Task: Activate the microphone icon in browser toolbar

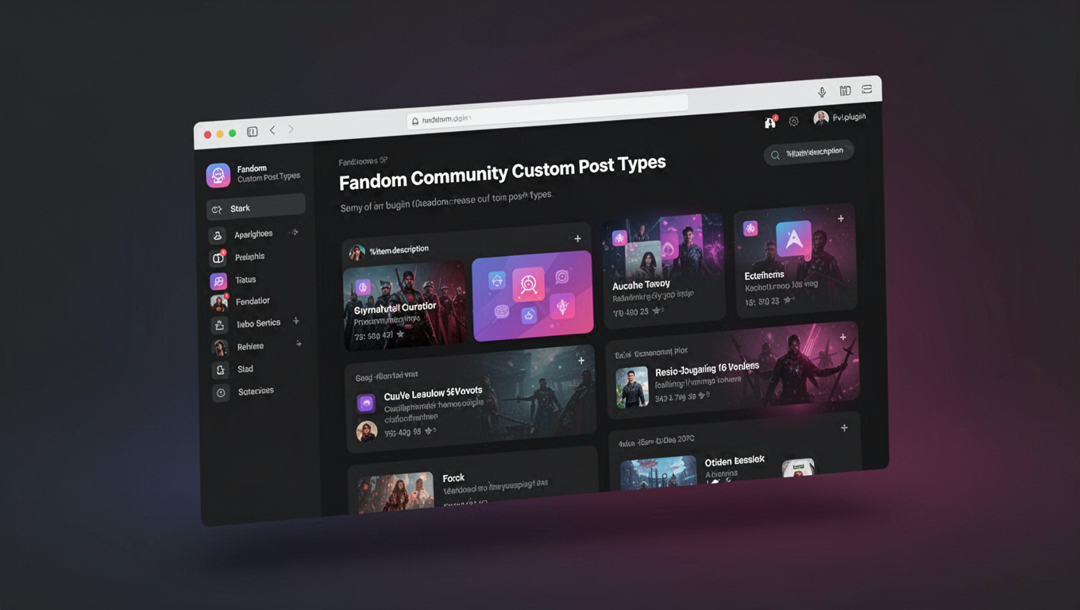Action: [x=822, y=92]
